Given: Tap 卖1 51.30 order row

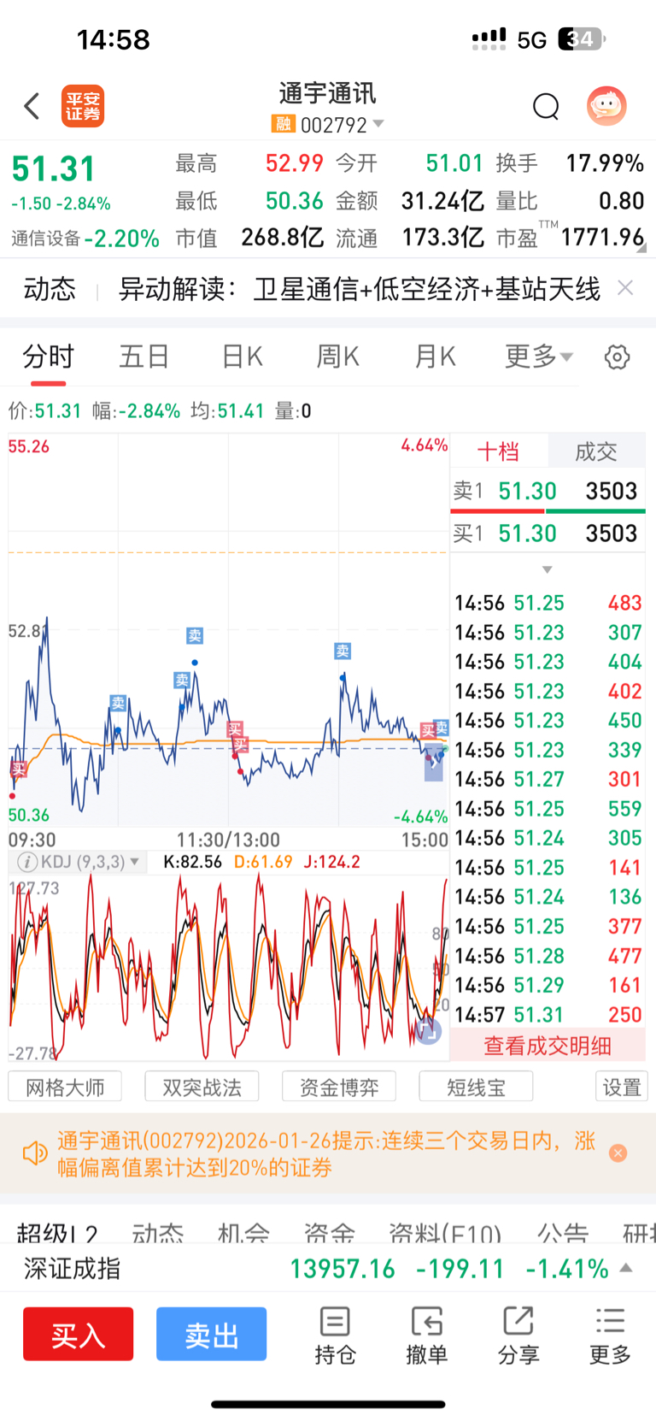Looking at the screenshot, I should pos(548,491).
